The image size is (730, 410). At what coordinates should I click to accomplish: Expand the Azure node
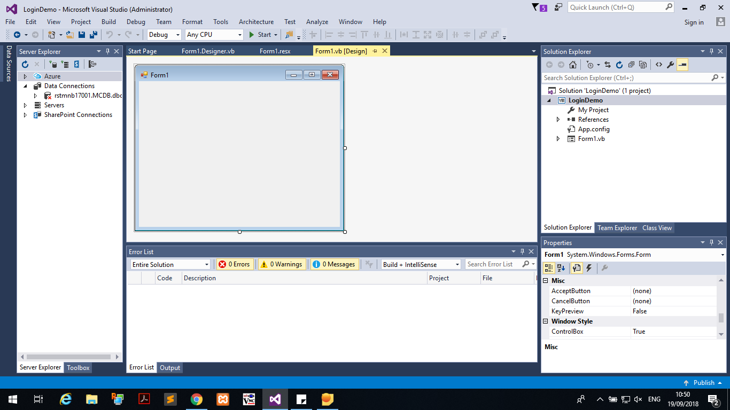click(x=25, y=76)
